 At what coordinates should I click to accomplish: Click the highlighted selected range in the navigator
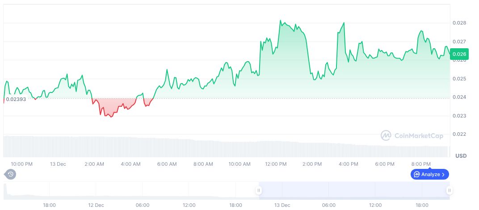pyautogui.click(x=353, y=190)
